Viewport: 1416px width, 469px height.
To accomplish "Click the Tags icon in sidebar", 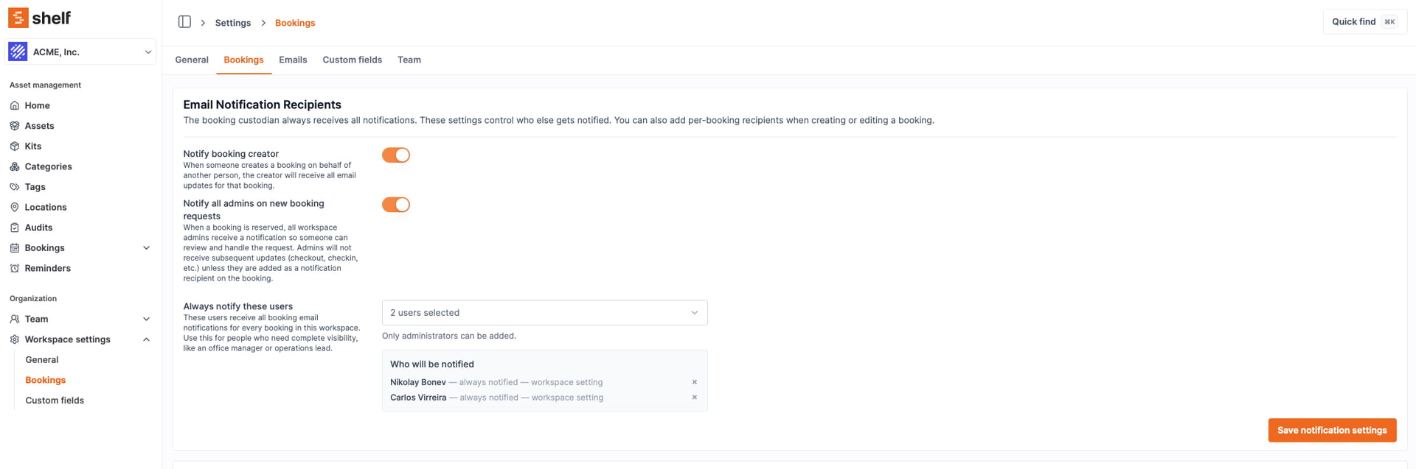I will 15,187.
